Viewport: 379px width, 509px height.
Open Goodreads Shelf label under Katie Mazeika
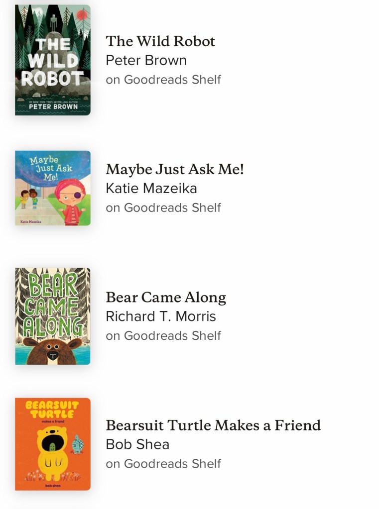pyautogui.click(x=163, y=207)
